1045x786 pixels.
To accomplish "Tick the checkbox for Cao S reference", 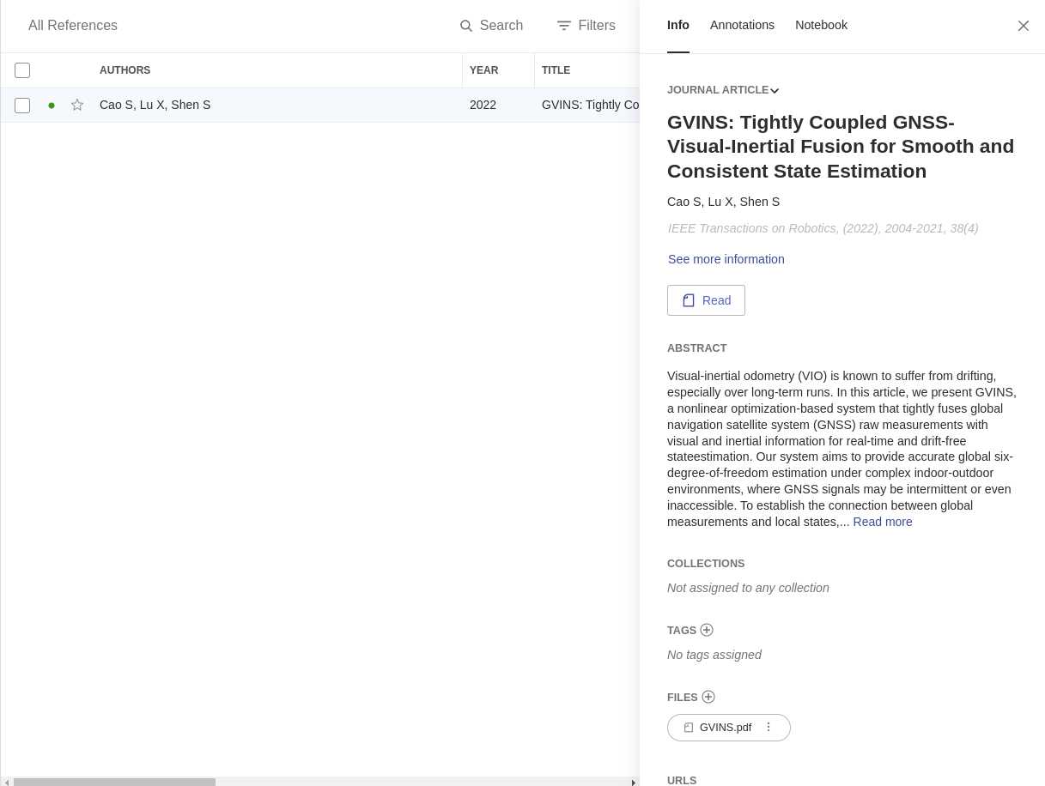I will click(x=22, y=106).
